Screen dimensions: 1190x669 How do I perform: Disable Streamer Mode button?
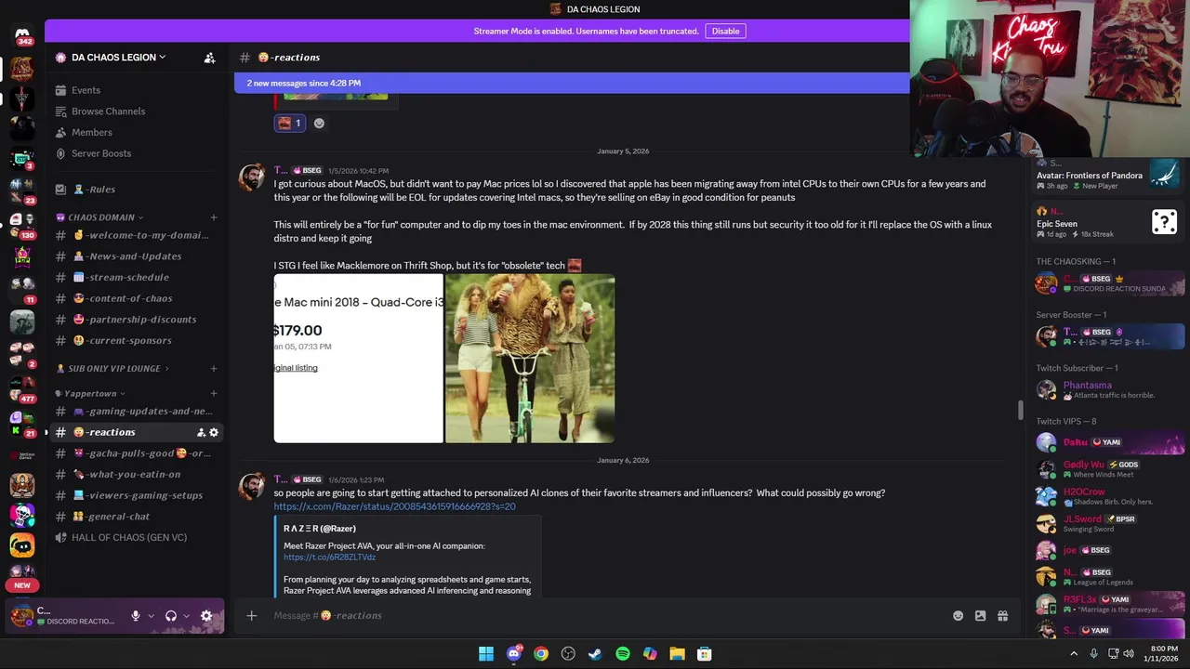click(x=725, y=31)
